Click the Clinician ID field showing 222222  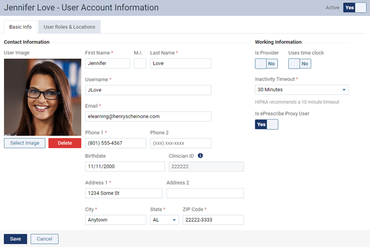pos(206,167)
